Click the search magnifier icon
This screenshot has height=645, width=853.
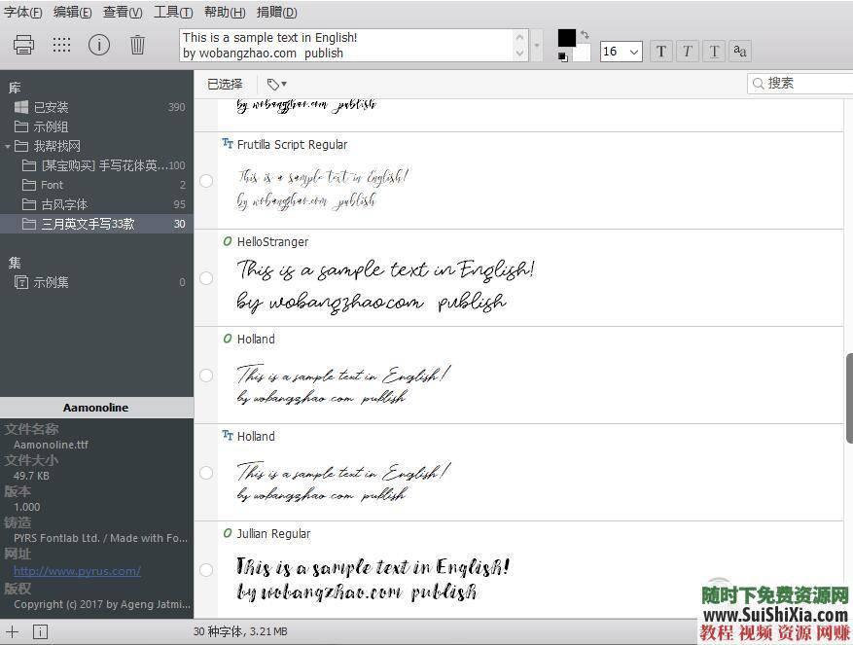point(758,84)
